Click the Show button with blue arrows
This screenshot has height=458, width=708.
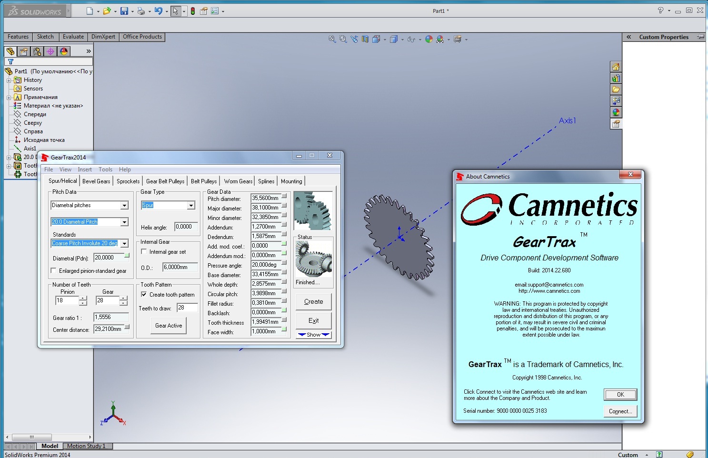(313, 335)
